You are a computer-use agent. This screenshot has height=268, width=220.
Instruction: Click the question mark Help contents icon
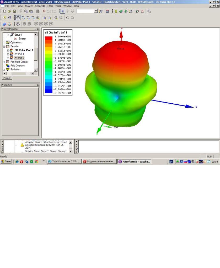point(5,18)
